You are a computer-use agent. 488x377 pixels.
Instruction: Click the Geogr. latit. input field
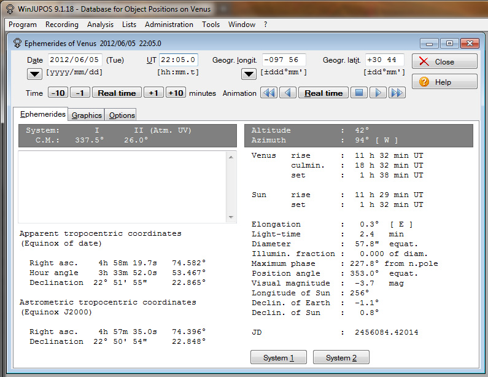coord(384,60)
